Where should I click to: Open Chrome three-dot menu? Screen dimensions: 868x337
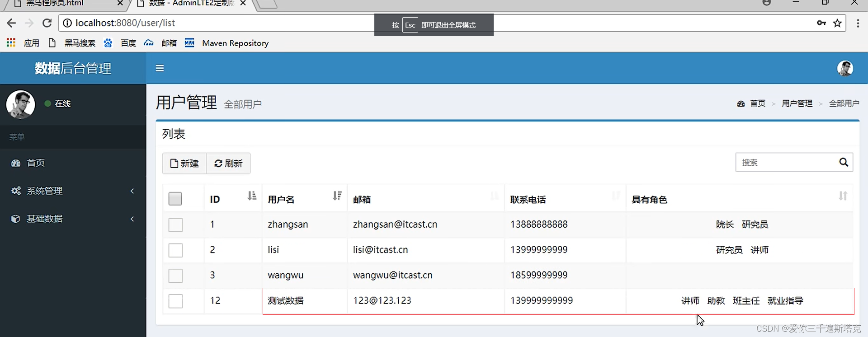[858, 23]
